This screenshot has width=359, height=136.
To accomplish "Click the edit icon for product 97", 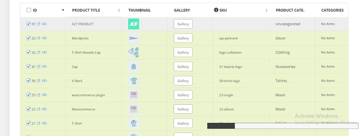I will click(x=39, y=24).
